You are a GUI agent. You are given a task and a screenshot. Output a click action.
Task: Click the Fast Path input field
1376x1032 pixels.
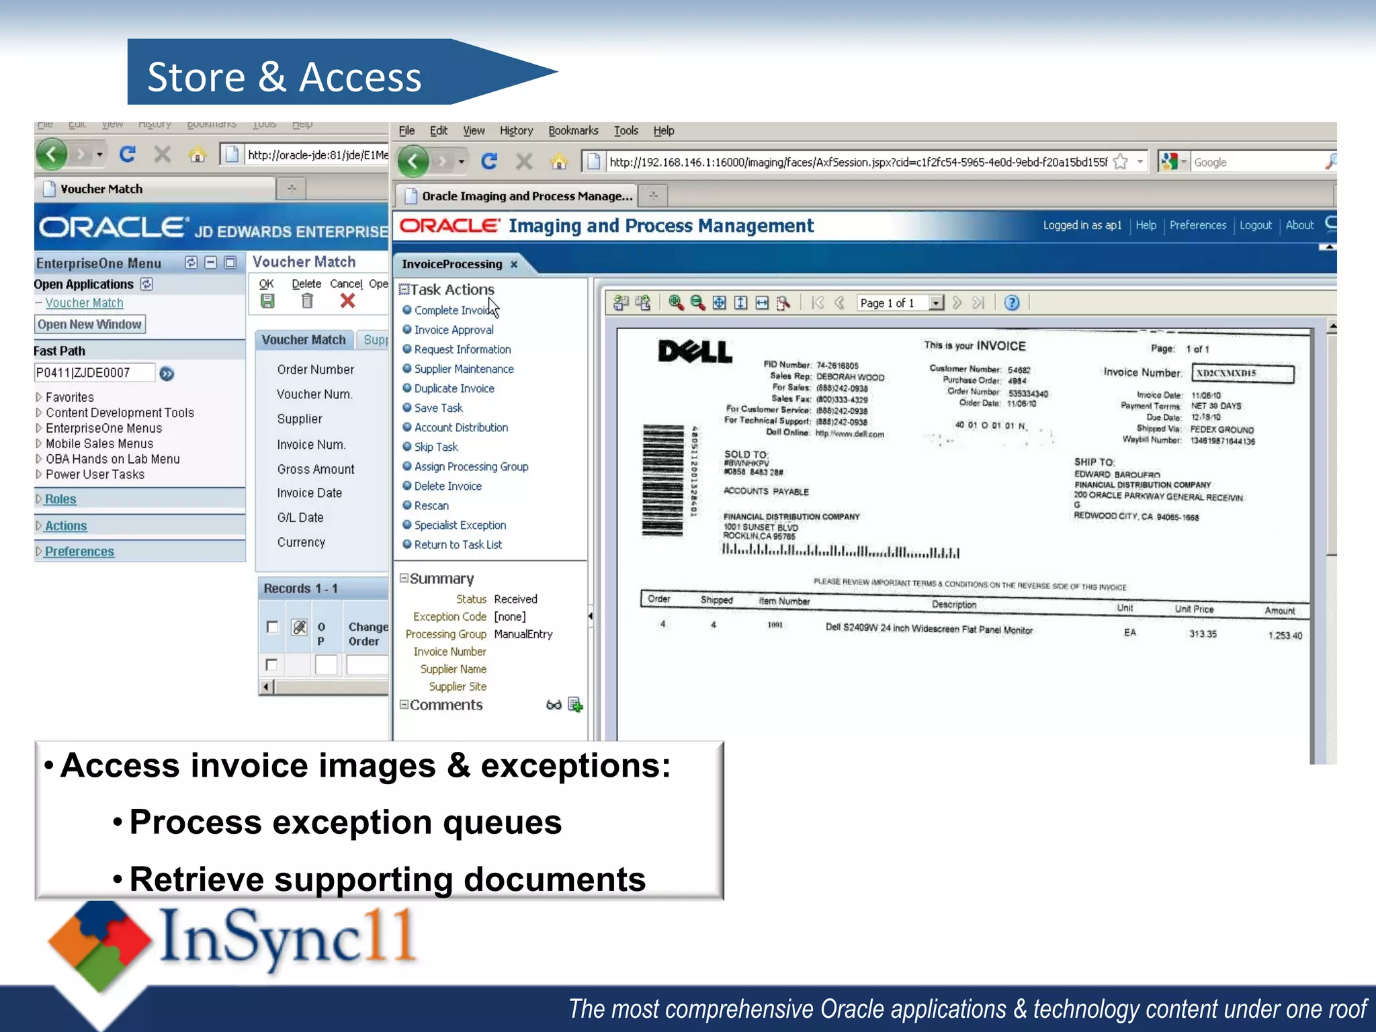click(x=94, y=373)
